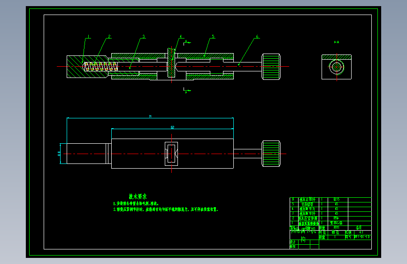Click callout number 3 above the section view
Viewport: 407px width, 264px height.
(144, 36)
